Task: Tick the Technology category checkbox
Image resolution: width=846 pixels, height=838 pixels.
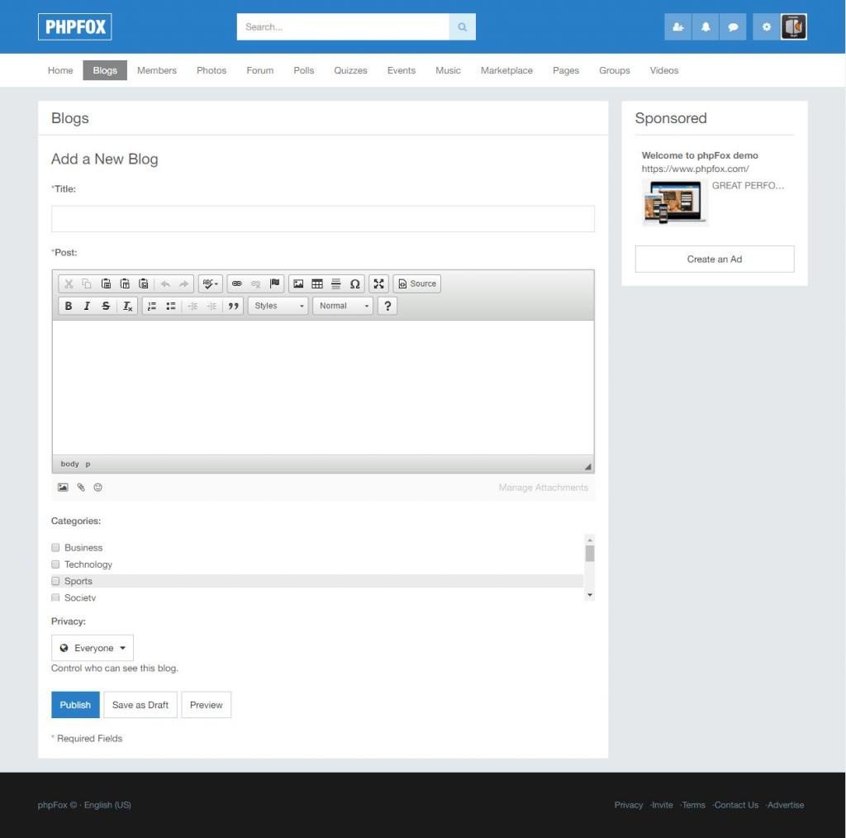Action: (x=56, y=564)
